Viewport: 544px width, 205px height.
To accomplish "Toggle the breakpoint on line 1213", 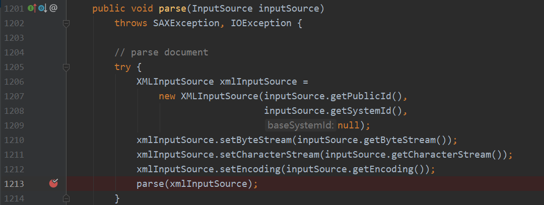I will click(53, 184).
